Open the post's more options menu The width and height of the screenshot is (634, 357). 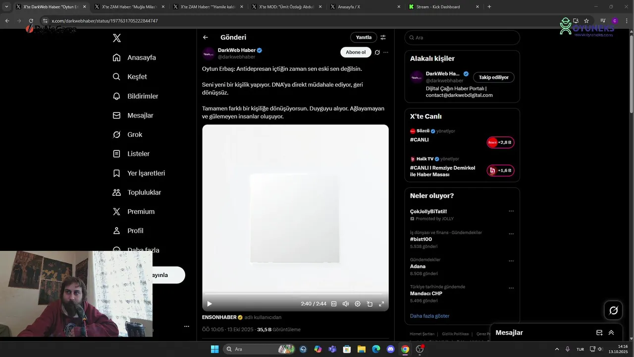pyautogui.click(x=386, y=53)
